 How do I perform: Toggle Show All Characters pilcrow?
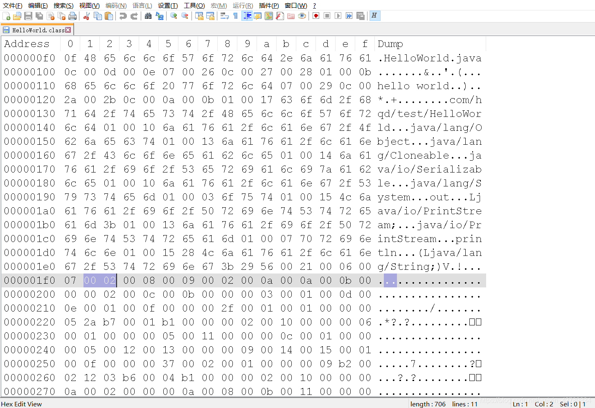tap(235, 16)
